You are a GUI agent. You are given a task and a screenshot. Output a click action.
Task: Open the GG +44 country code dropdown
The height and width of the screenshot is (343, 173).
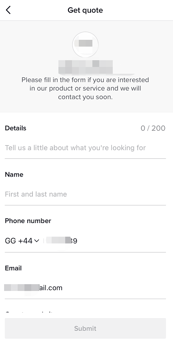(x=22, y=241)
